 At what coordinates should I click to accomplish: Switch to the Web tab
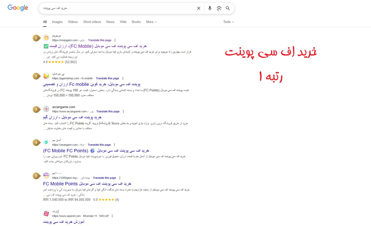[123, 22]
